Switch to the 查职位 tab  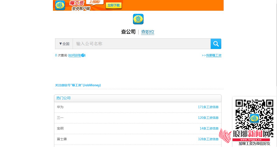(x=148, y=32)
